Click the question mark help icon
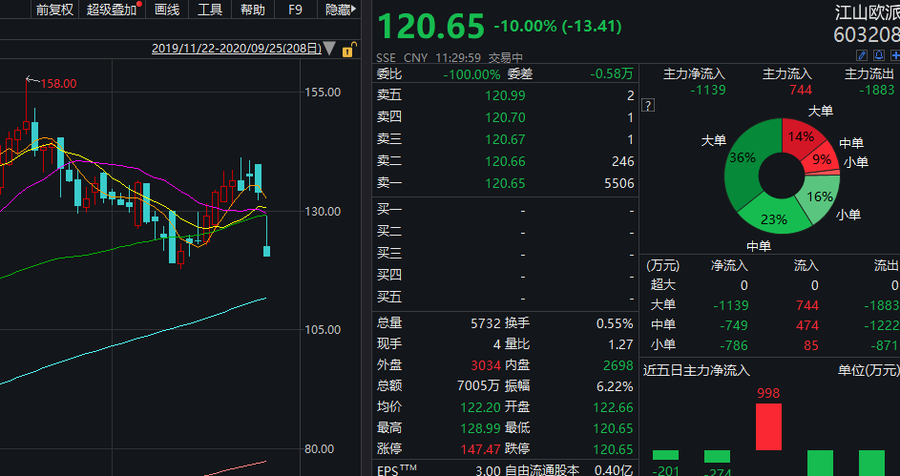The image size is (900, 476). click(648, 105)
